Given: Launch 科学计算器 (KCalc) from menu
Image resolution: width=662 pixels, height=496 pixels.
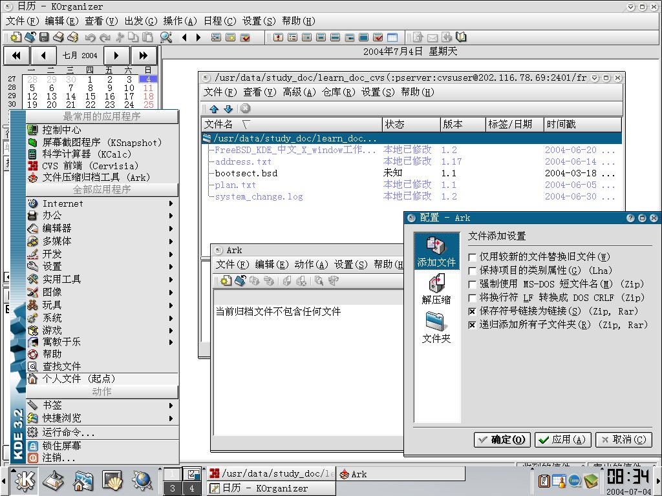Looking at the screenshot, I should click(103, 154).
